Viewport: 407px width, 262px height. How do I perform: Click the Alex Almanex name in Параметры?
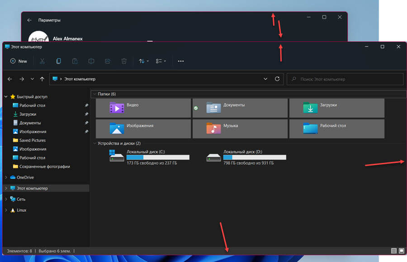[67, 38]
